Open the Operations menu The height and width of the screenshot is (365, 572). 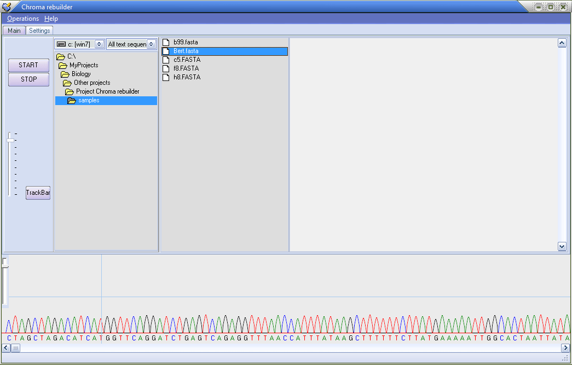click(22, 18)
